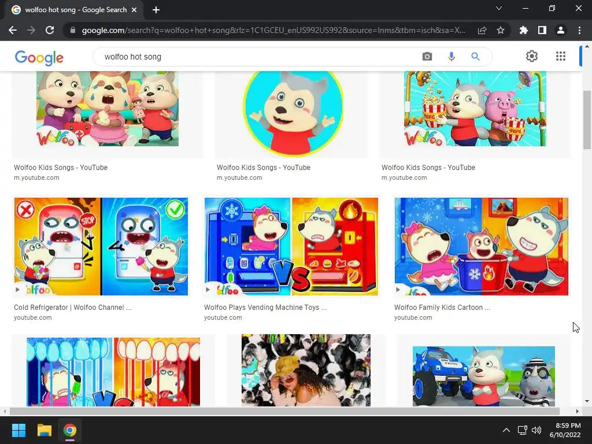The image size is (592, 444).
Task: Open the woman with dogs photo thumbnail
Action: coord(306,370)
